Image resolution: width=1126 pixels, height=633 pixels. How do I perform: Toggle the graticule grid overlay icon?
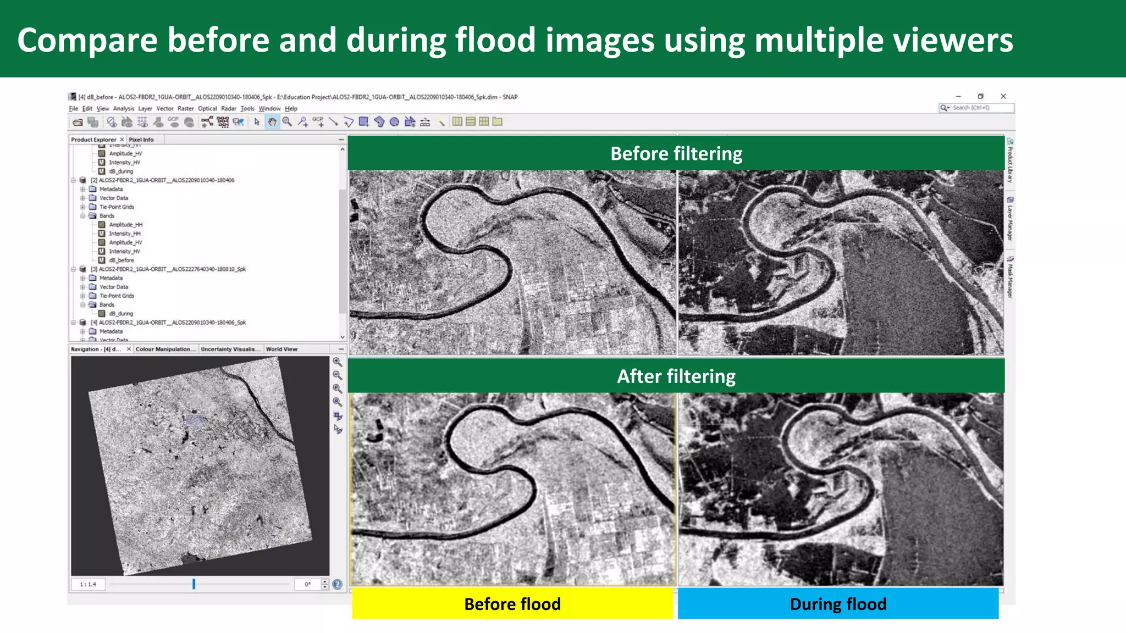[x=142, y=122]
